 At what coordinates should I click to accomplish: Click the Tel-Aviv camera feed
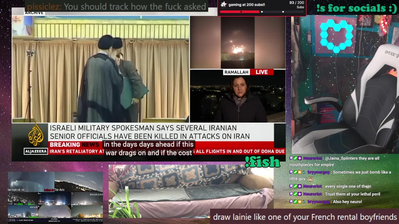(x=79, y=181)
